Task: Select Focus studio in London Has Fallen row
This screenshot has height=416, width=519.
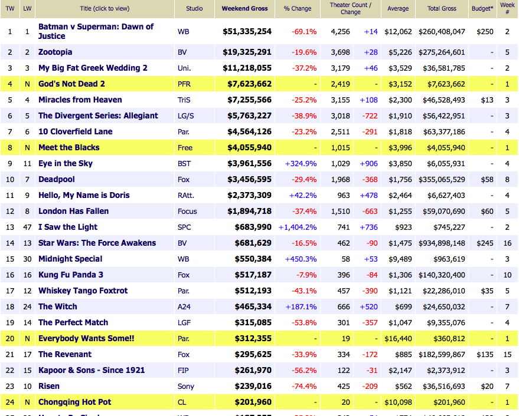Action: [x=187, y=211]
